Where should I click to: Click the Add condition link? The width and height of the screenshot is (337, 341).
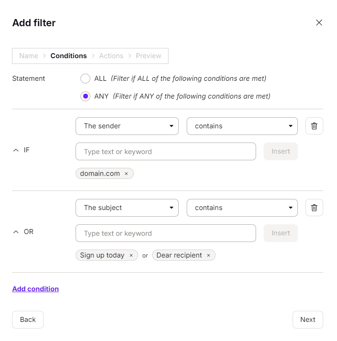36,289
